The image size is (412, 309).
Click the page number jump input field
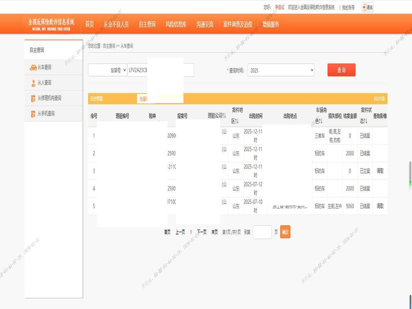click(x=262, y=232)
